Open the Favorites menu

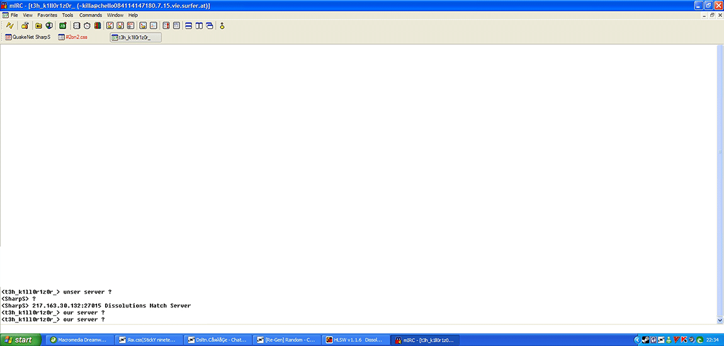[47, 15]
